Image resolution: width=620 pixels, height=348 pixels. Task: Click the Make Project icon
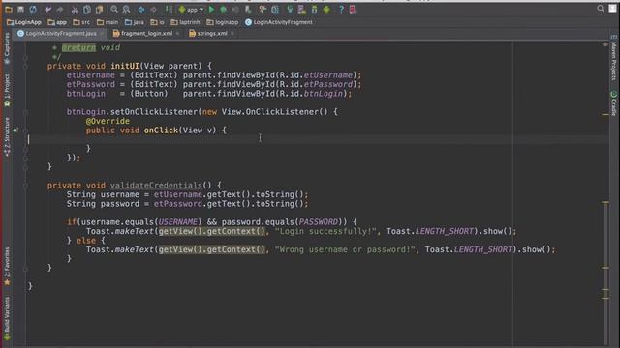pos(169,9)
